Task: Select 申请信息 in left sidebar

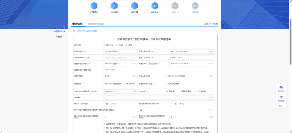Action: (58, 31)
